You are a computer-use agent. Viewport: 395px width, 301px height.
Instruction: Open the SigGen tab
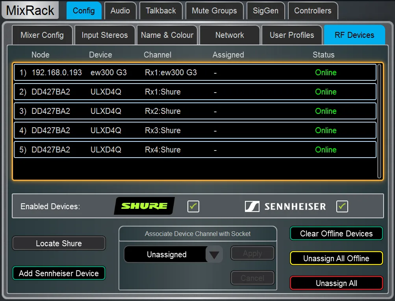[265, 11]
